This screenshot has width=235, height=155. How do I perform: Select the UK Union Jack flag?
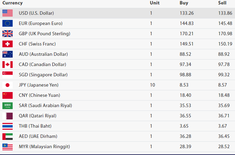pyautogui.click(x=8, y=34)
